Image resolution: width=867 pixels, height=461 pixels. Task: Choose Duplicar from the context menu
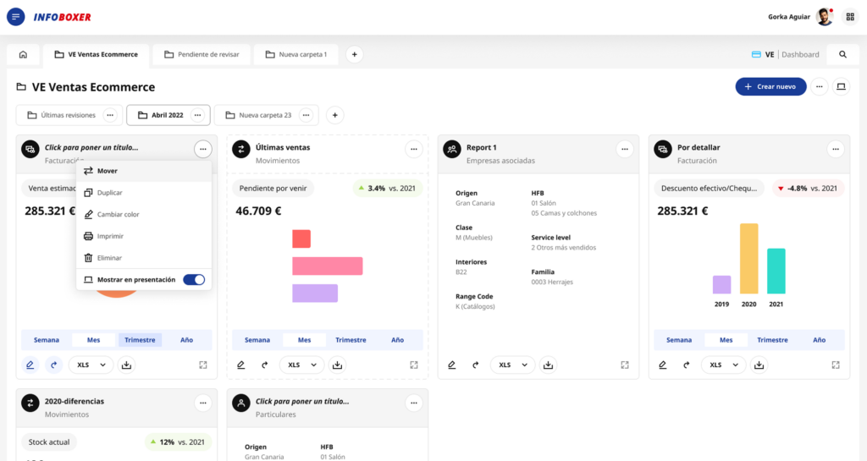[x=110, y=193]
